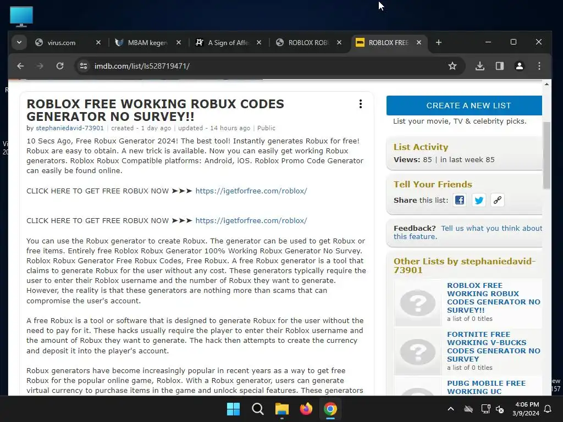Open taskbar Search

coord(257,409)
